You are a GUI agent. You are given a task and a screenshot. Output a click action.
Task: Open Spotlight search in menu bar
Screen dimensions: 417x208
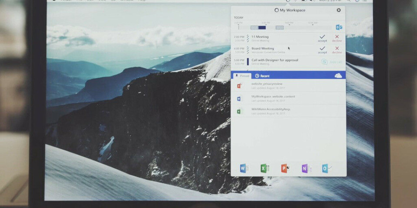click(349, 1)
